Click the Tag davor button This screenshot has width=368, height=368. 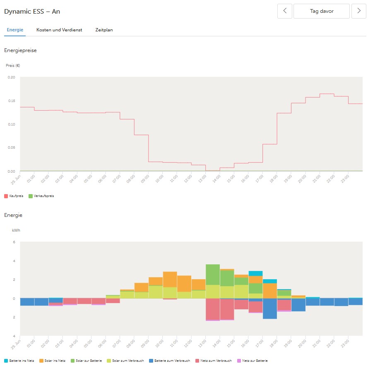point(322,12)
